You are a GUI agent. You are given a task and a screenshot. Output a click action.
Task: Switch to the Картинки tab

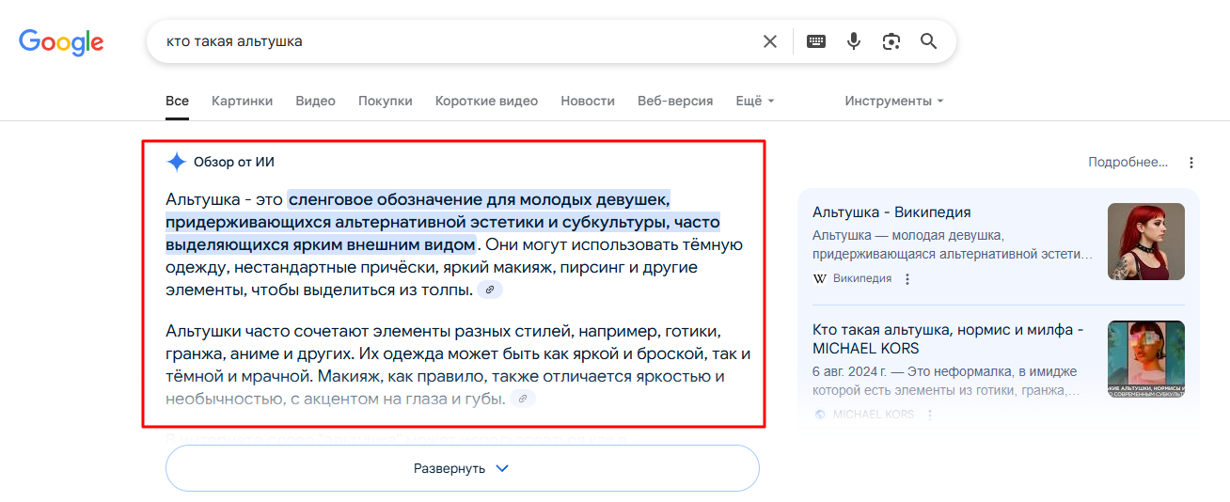pyautogui.click(x=242, y=101)
